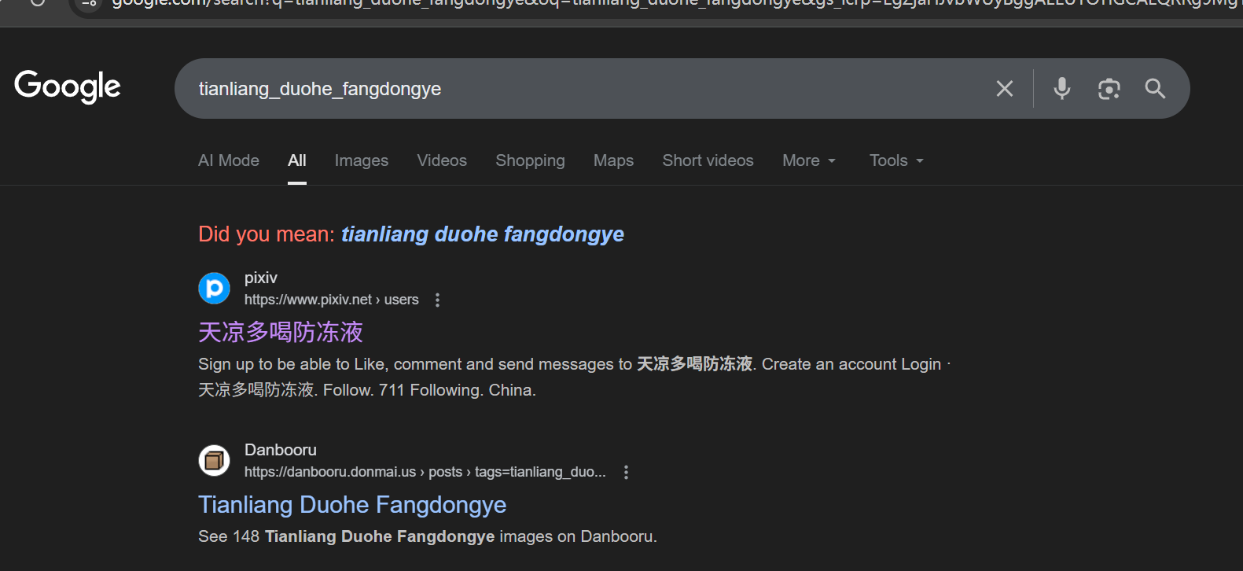This screenshot has width=1243, height=571.
Task: Click the www.pixiv.net users URL
Action: 331,300
